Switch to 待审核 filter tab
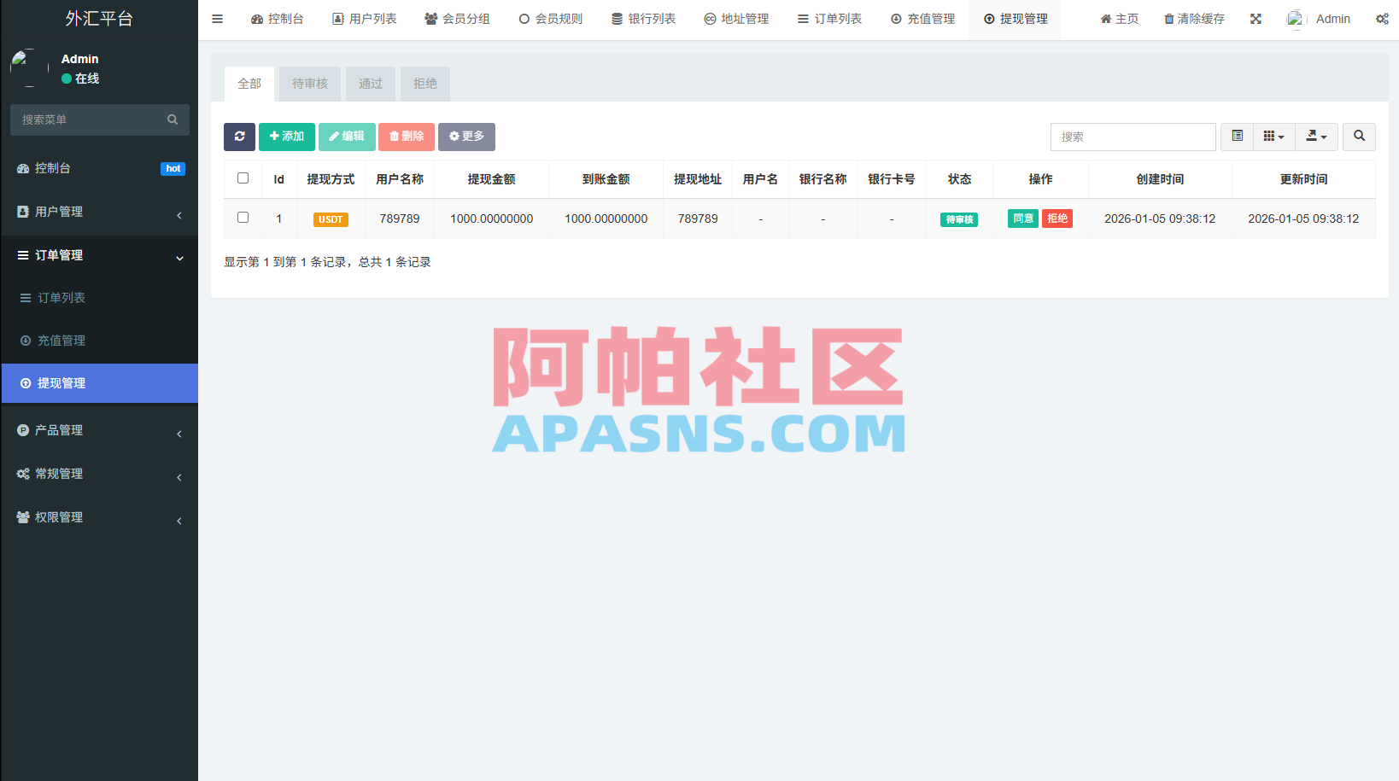The image size is (1399, 781). tap(310, 84)
